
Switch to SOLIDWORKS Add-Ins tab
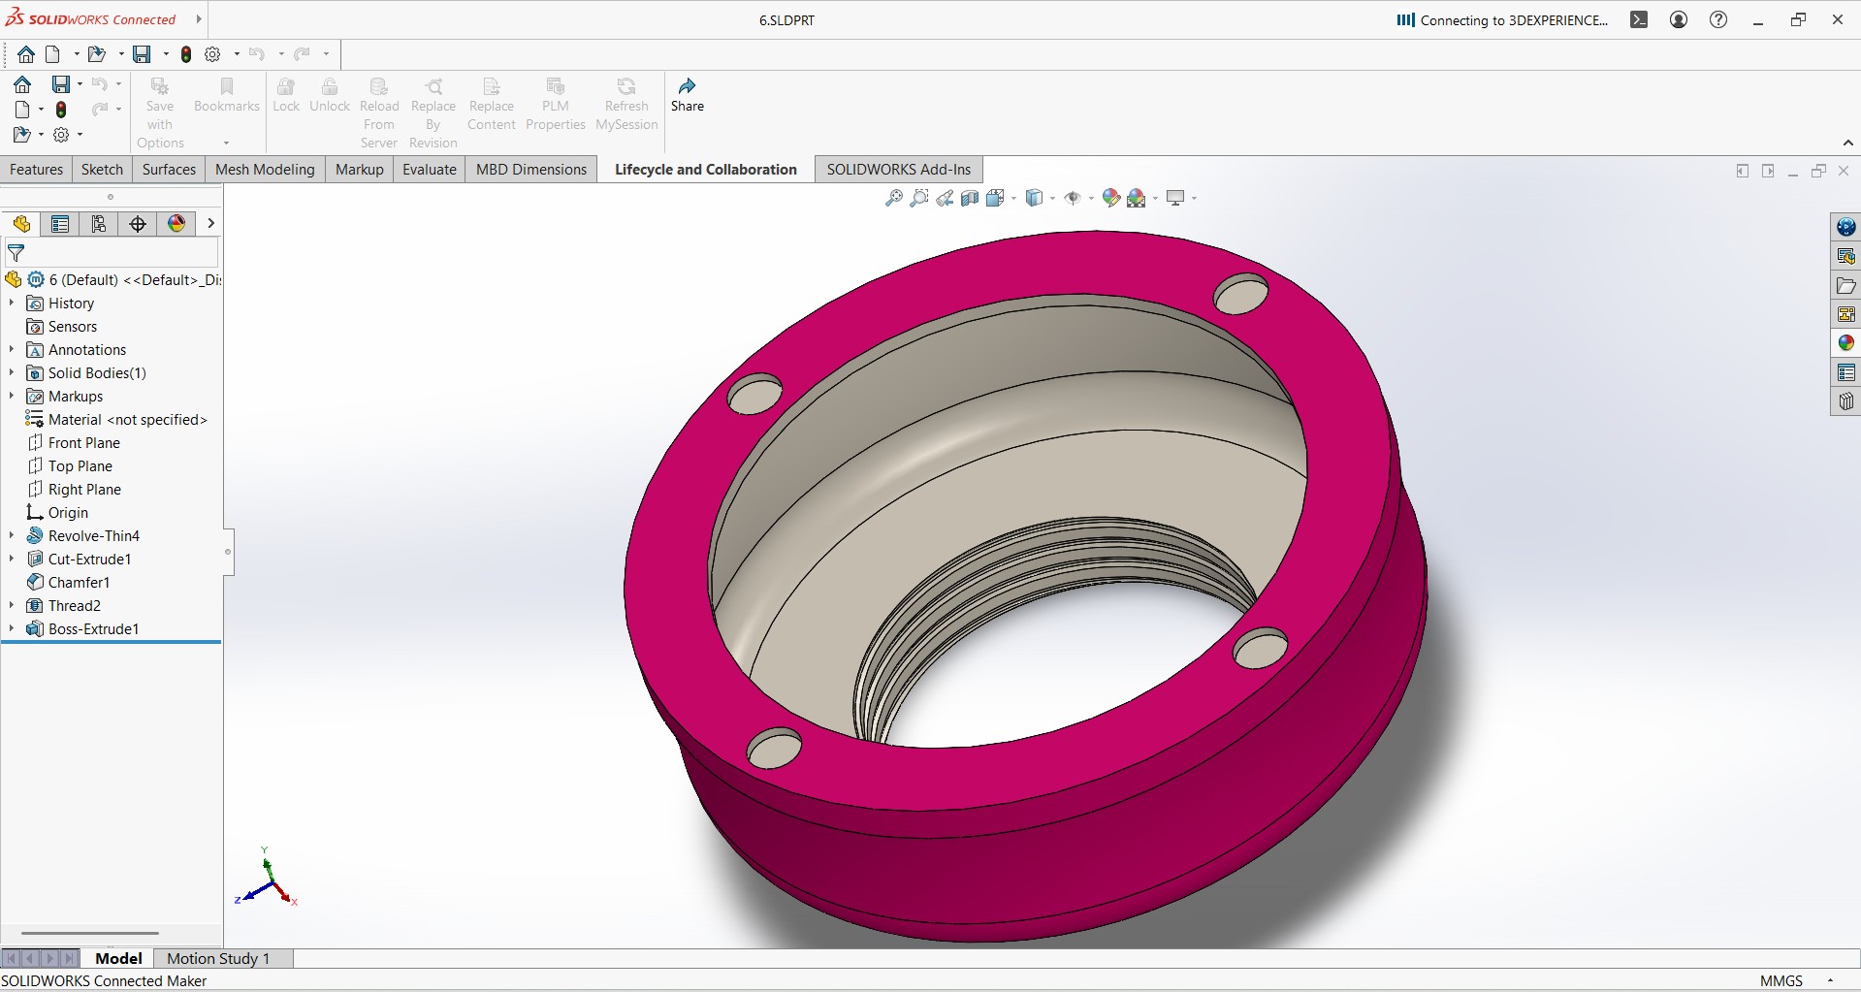click(x=898, y=170)
